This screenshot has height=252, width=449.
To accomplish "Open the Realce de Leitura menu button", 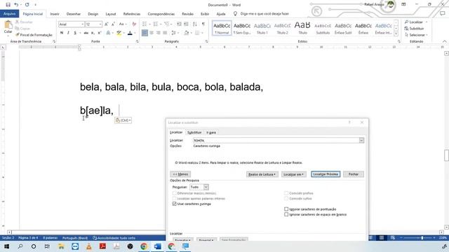I will click(262, 174).
